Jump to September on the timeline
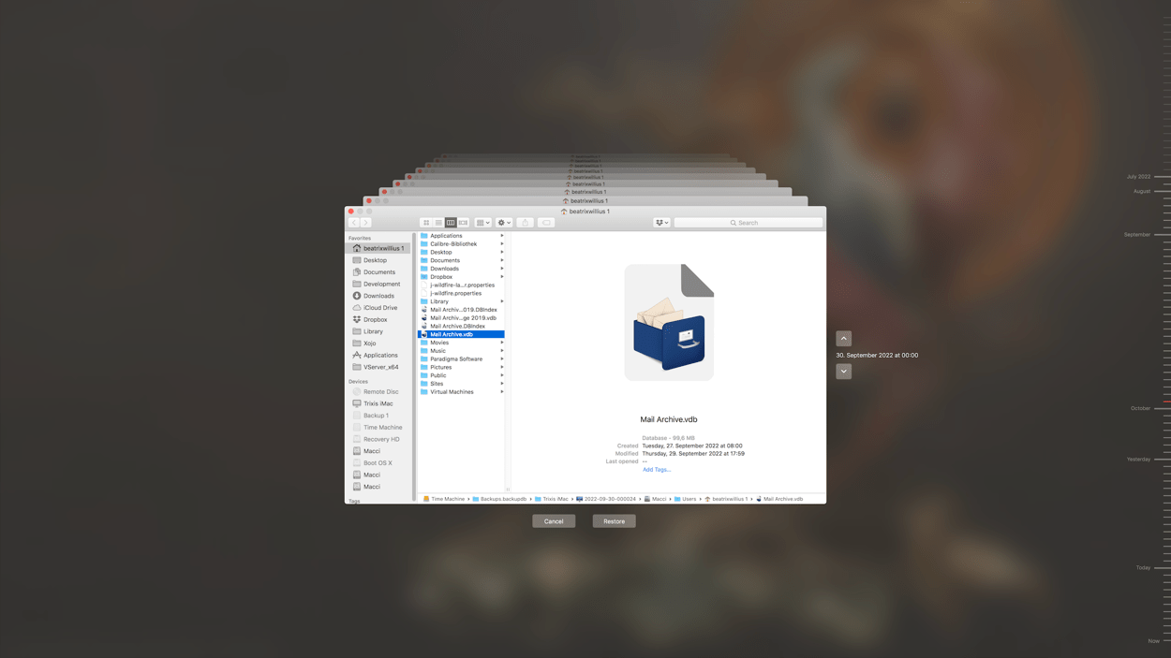The width and height of the screenshot is (1171, 658). (1137, 235)
